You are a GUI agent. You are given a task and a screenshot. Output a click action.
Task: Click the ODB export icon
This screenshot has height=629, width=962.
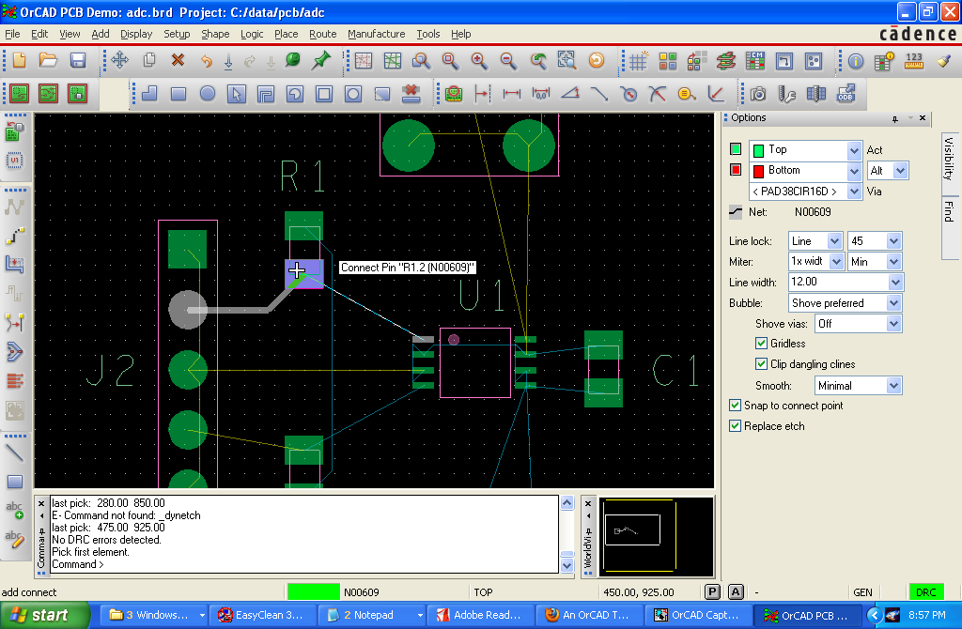pos(846,94)
